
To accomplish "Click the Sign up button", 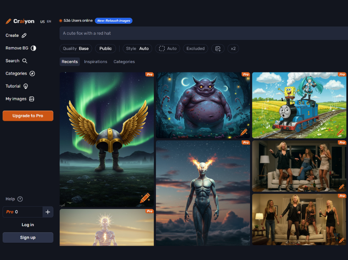I will tap(28, 237).
